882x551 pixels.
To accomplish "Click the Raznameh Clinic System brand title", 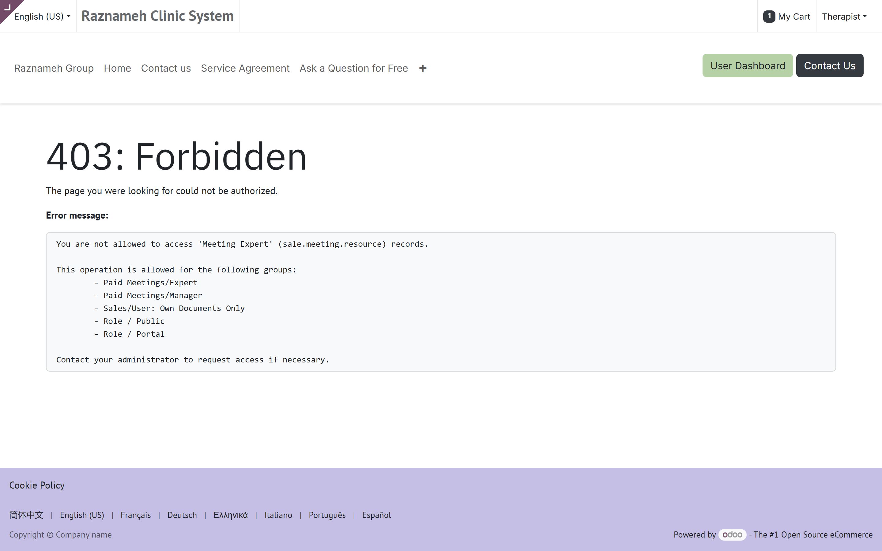I will click(x=157, y=16).
